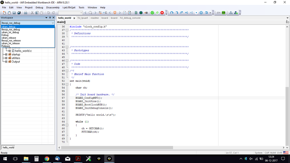The width and height of the screenshot is (290, 163).
Task: Click the editor vertical scrollbar down arrow
Action: click(x=287, y=147)
